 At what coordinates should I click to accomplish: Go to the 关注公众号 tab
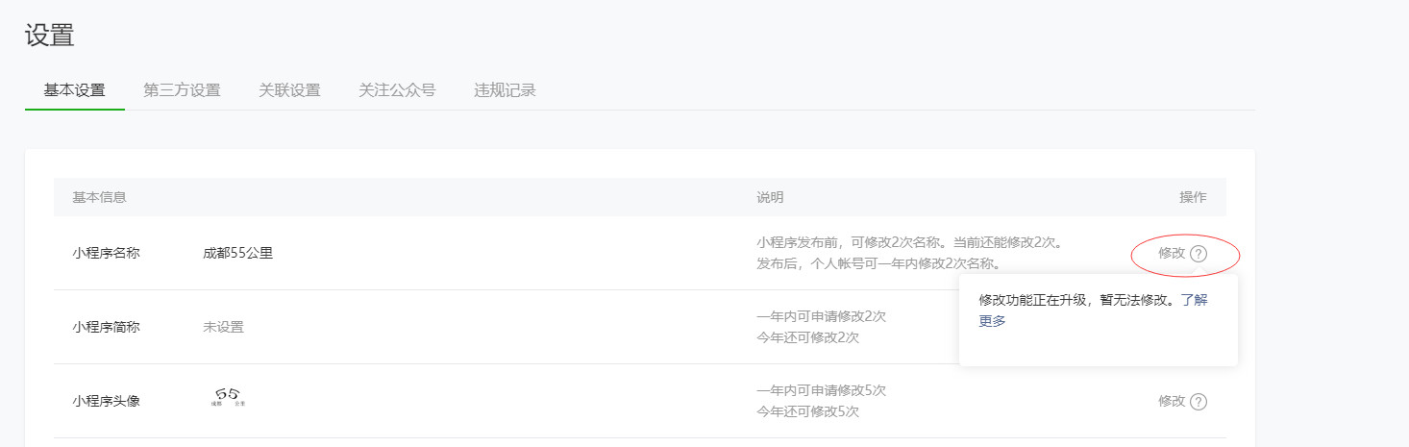pyautogui.click(x=397, y=90)
